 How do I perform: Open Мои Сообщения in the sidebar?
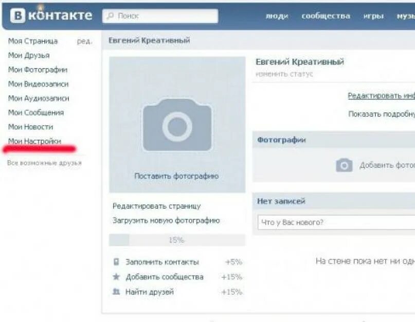(x=36, y=112)
